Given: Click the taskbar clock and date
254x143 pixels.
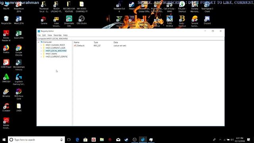Looking at the screenshot, I should [240, 139].
